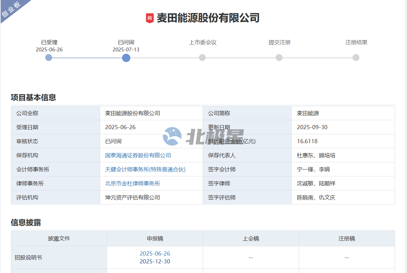Viewport: 407px width, 273px height.
Task: Click the 麦田能源股份有限公司 page title
Action: pyautogui.click(x=208, y=18)
